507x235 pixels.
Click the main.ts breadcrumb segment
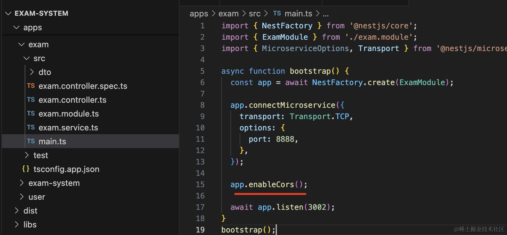point(298,14)
